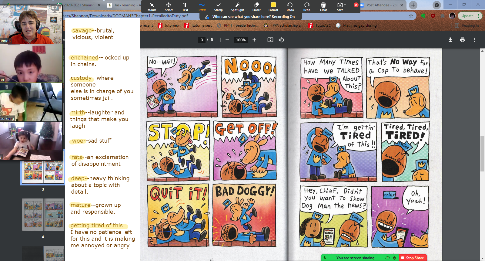Pick the Text annotation tool

185,6
